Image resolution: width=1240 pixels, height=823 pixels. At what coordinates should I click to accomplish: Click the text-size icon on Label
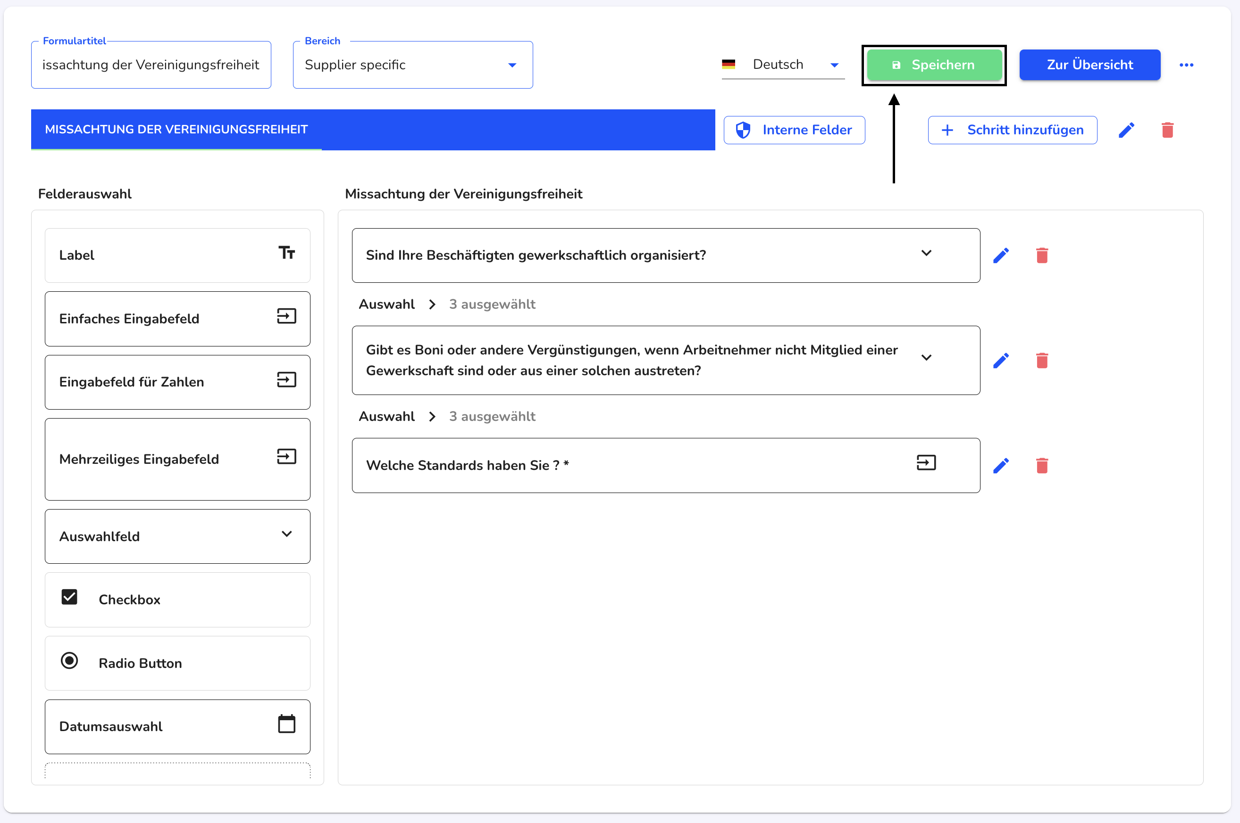pos(286,253)
